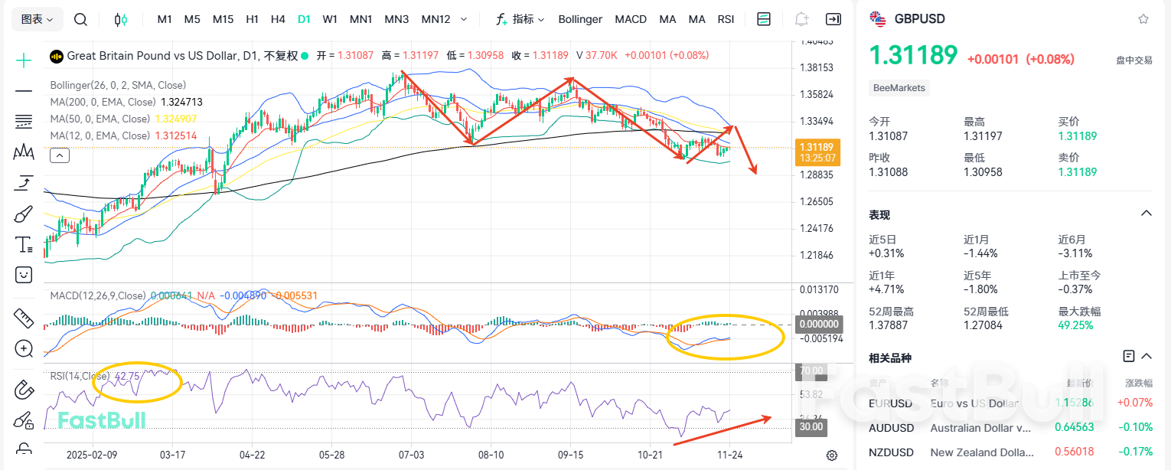Image resolution: width=1171 pixels, height=470 pixels.
Task: Select the trend line drawing tool
Action: [23, 91]
